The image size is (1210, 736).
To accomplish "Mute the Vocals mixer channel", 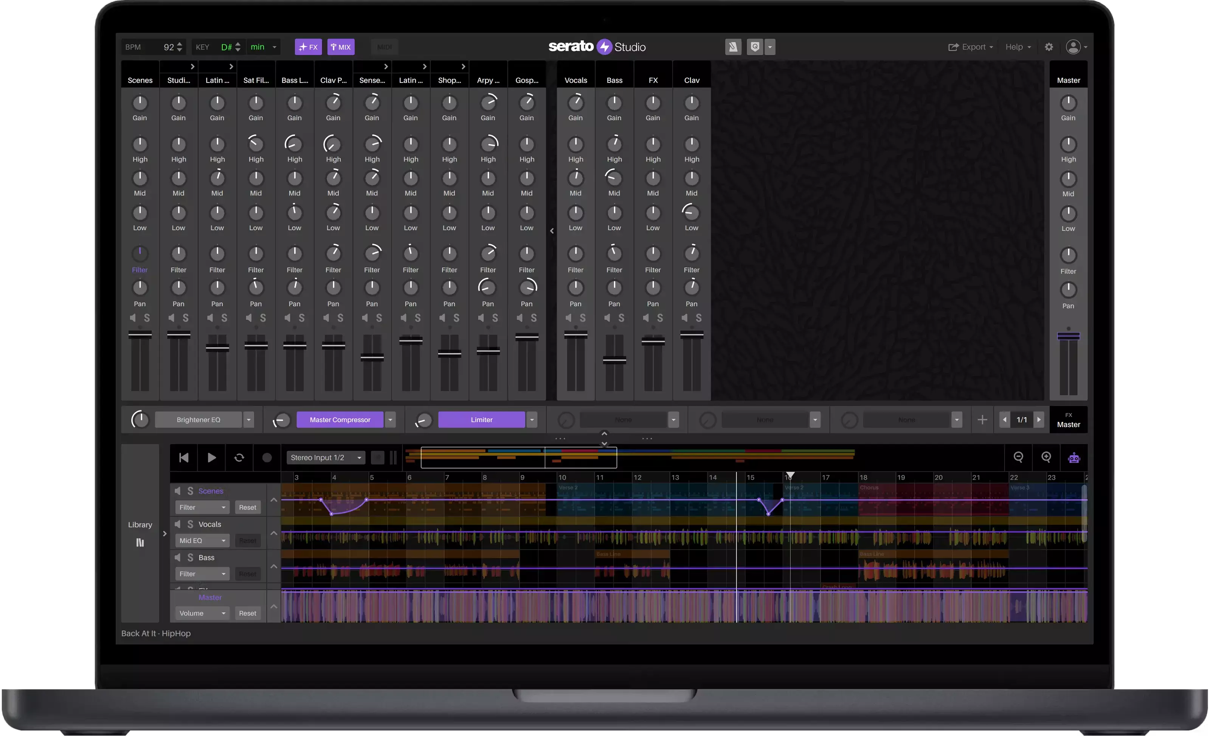I will (569, 318).
